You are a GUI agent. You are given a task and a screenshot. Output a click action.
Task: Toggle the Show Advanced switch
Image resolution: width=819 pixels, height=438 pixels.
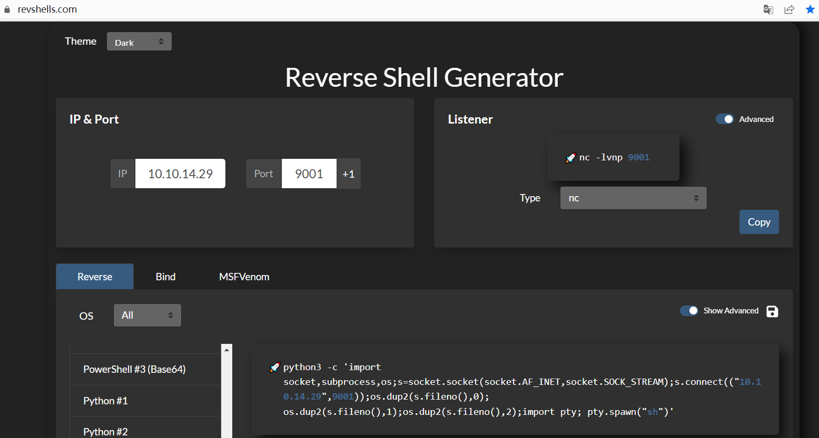pos(689,311)
